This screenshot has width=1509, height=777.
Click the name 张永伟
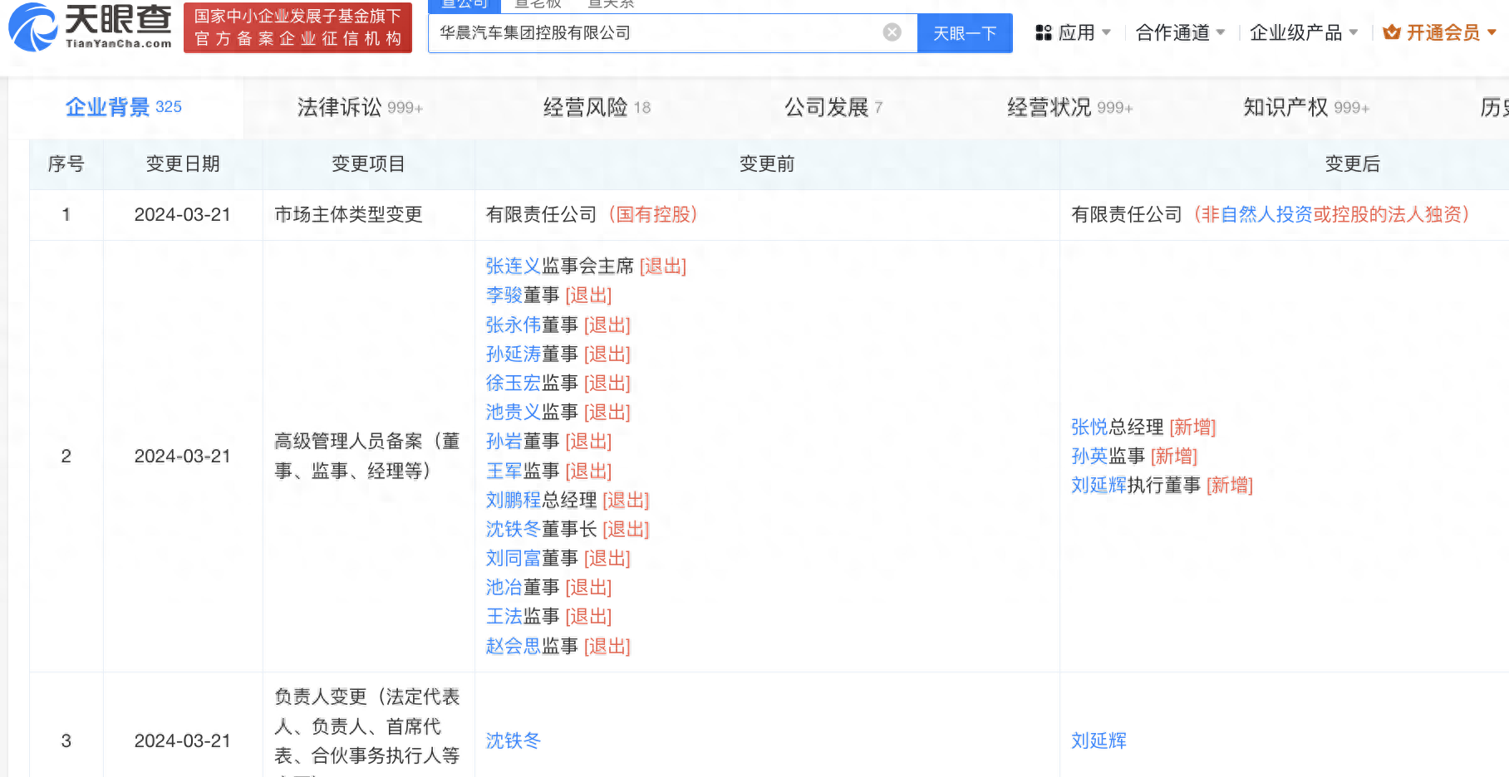tap(514, 325)
